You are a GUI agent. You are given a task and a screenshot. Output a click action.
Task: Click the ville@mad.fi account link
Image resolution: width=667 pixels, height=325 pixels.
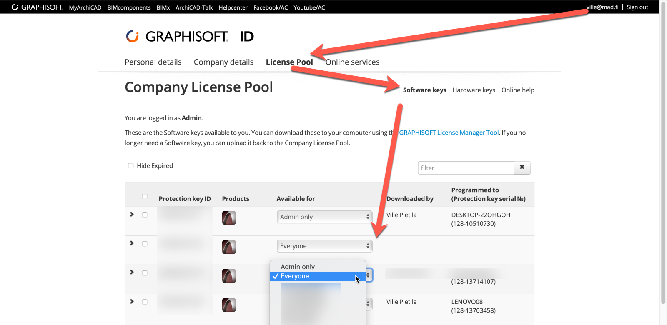(x=602, y=7)
